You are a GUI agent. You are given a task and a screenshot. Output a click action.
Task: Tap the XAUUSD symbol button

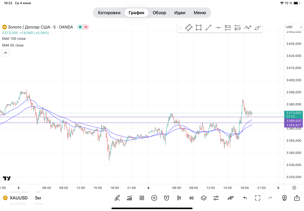pyautogui.click(x=15, y=198)
